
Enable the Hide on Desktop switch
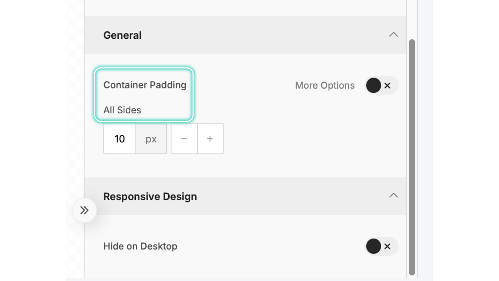(x=381, y=246)
